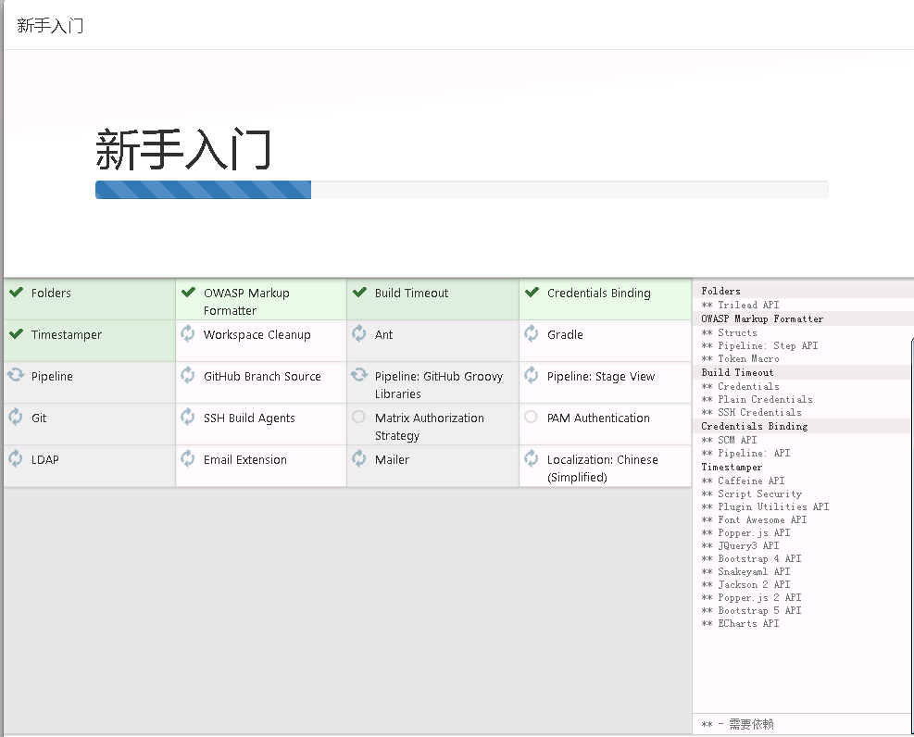The height and width of the screenshot is (737, 914).
Task: Select the Email Extension label
Action: point(245,459)
